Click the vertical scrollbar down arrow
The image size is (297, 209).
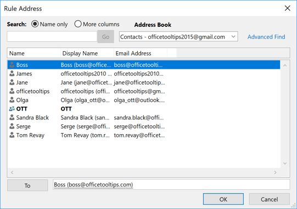point(285,163)
